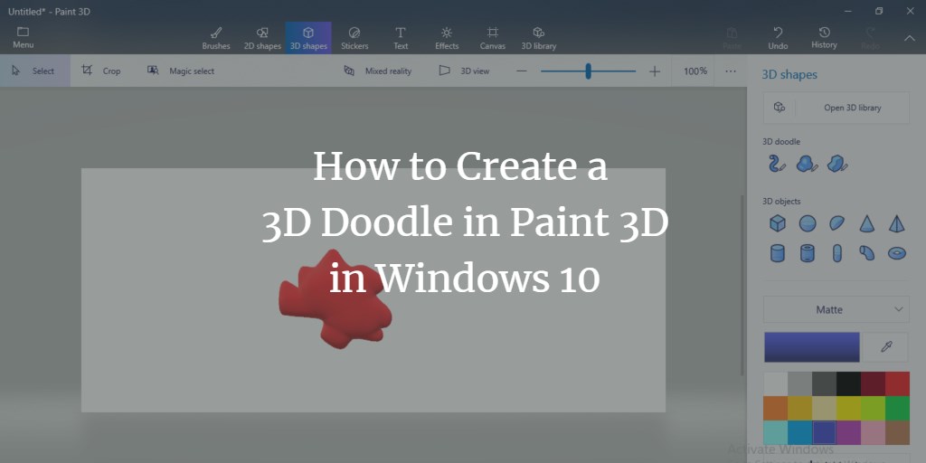Select the sharp edge 3D doodle
The height and width of the screenshot is (463, 926).
[837, 164]
